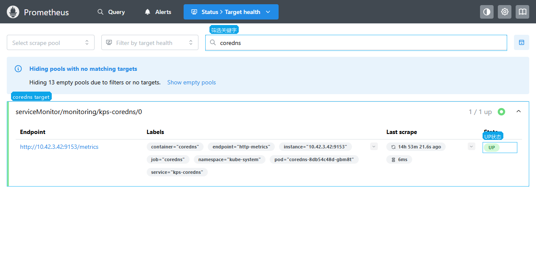The height and width of the screenshot is (265, 536).
Task: Expand the chevron next to last scrape time
Action: 472,146
